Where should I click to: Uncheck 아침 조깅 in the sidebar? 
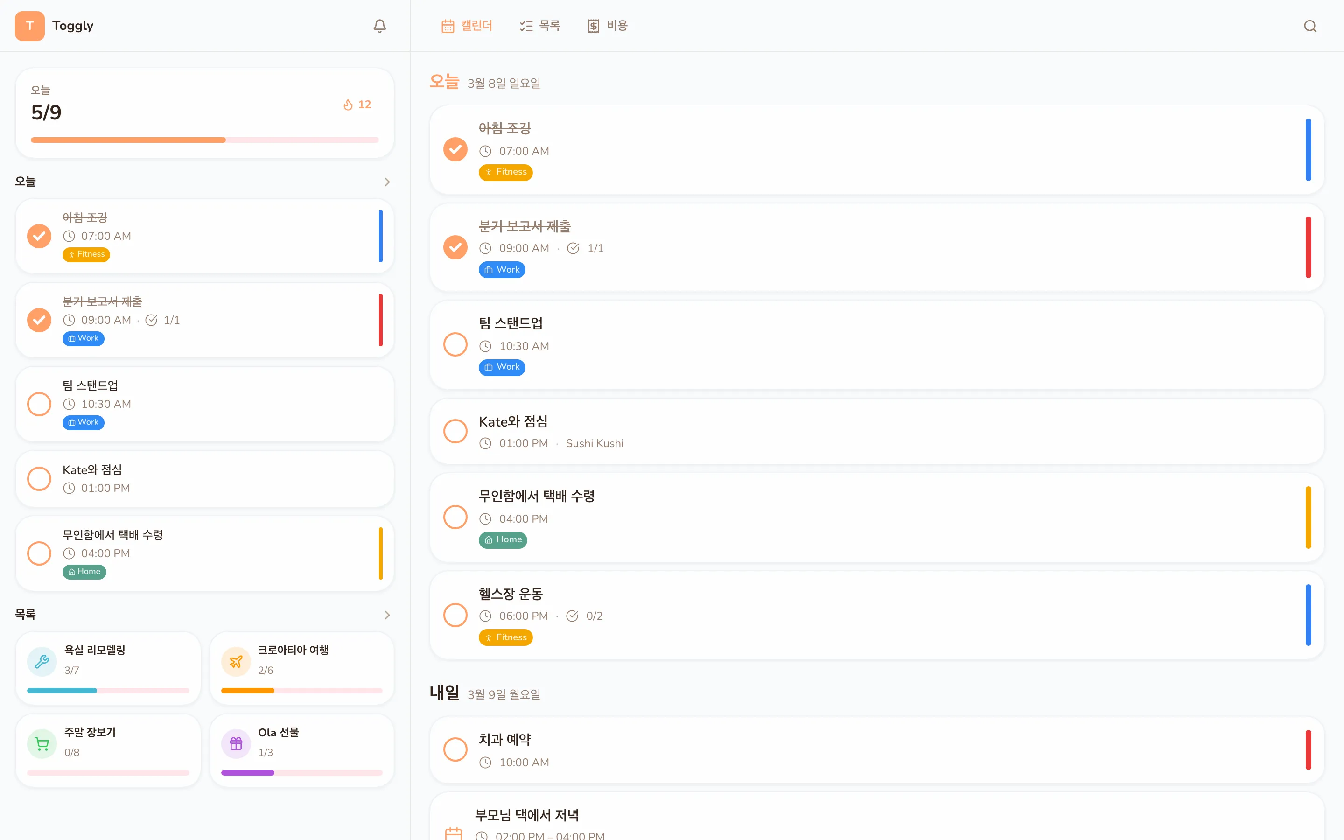39,236
